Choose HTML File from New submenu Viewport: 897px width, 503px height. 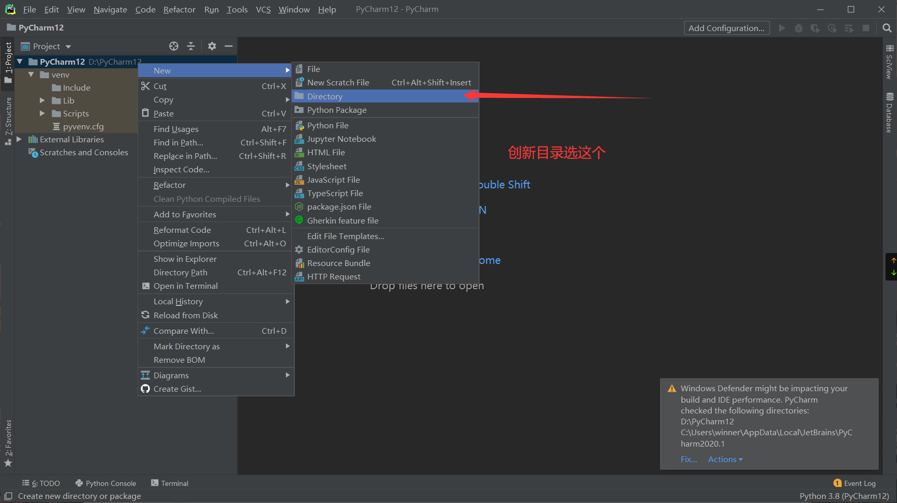pos(385,153)
